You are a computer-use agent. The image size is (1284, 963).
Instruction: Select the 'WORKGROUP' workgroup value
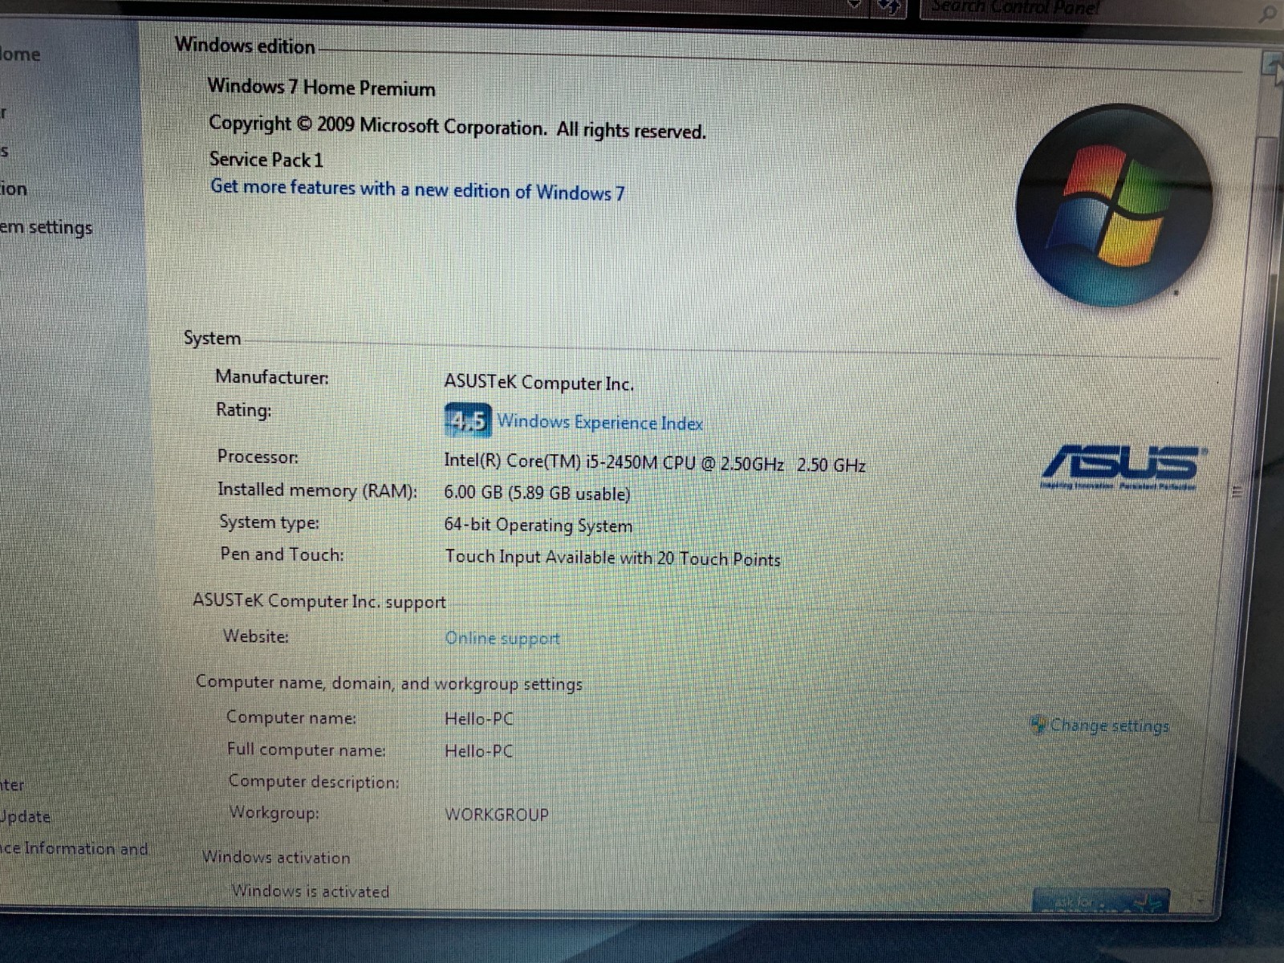point(497,815)
